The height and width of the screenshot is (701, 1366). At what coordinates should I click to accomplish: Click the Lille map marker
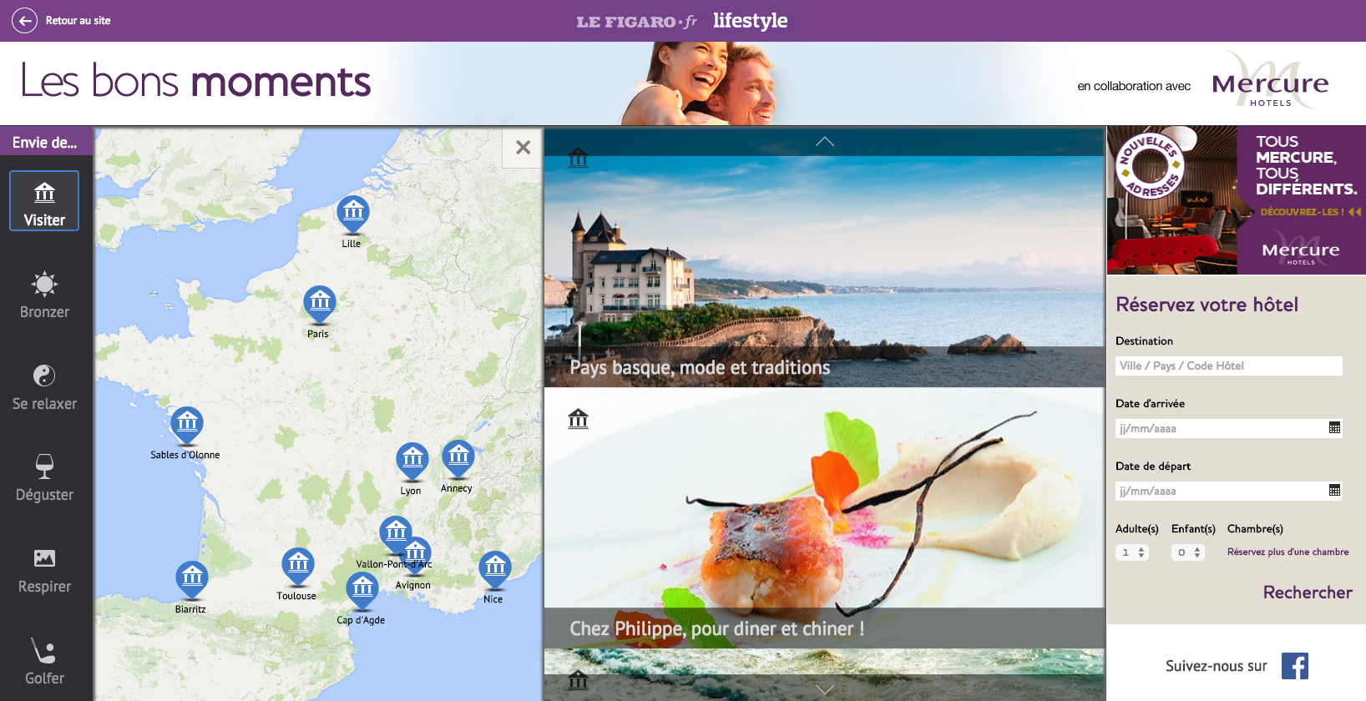click(x=353, y=215)
